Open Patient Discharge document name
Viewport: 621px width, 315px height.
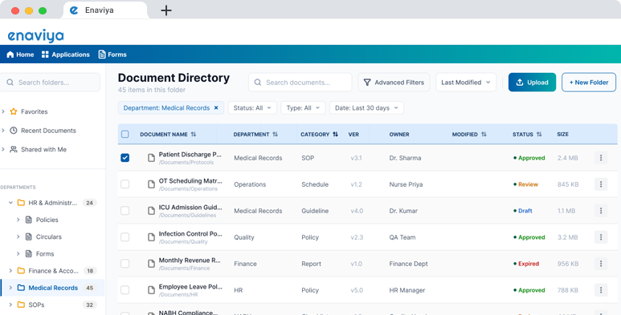point(190,155)
